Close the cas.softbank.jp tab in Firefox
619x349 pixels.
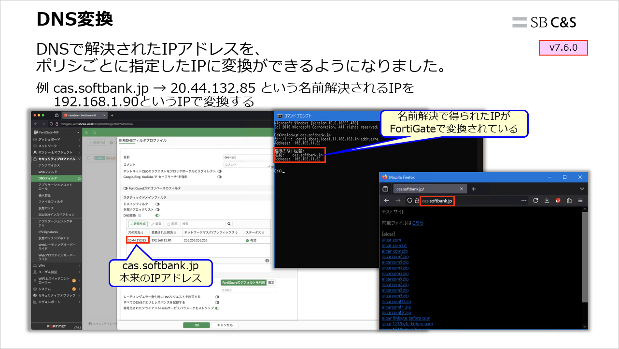[462, 189]
